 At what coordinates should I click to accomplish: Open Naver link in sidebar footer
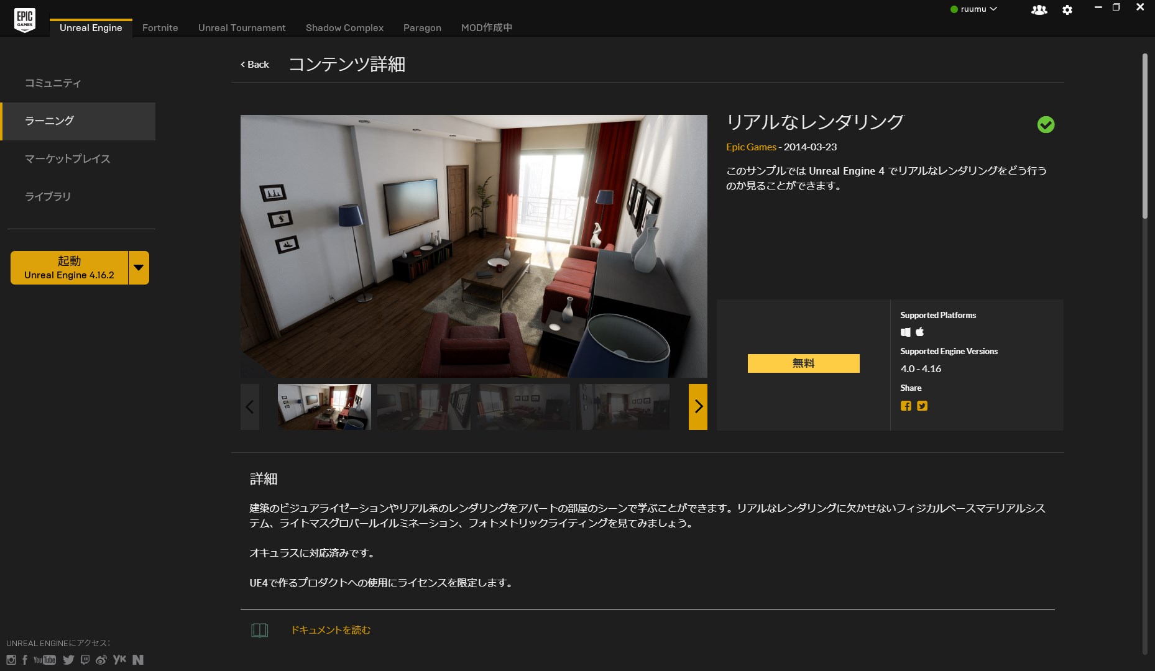point(138,660)
